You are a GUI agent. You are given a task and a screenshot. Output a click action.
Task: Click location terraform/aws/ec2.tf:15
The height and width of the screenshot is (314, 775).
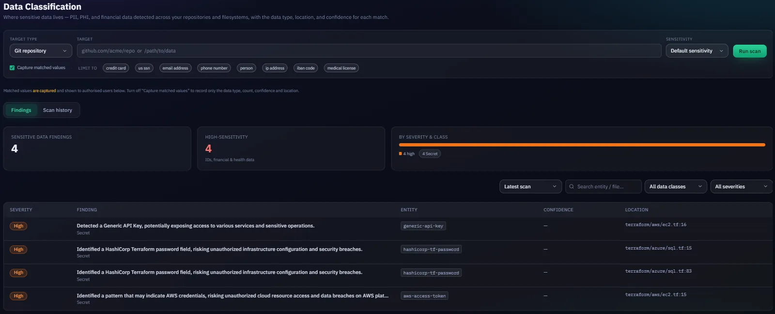(656, 295)
